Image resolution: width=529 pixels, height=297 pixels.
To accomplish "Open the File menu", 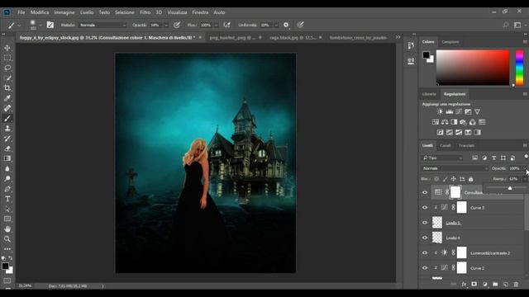I will point(21,12).
